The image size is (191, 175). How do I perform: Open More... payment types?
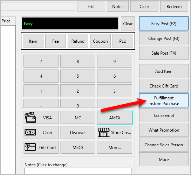coord(115,147)
